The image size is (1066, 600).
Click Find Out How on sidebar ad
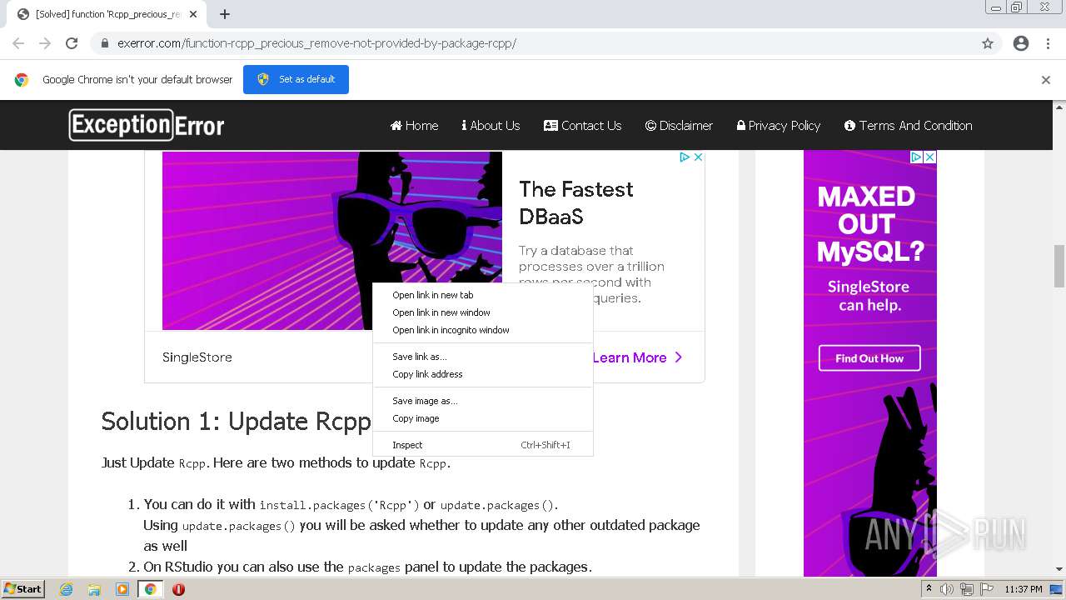[x=869, y=358]
